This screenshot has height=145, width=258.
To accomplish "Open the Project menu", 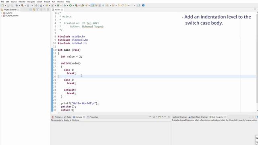I will tap(47, 2).
